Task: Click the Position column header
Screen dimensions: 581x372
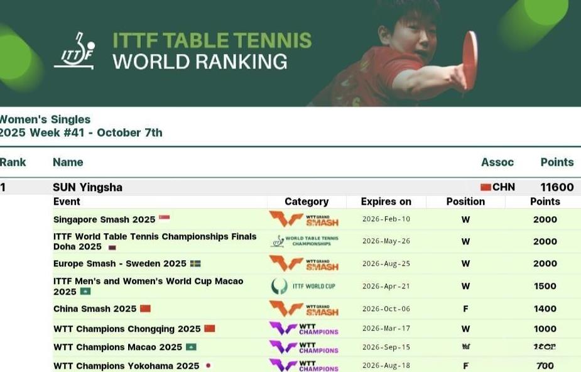Action: point(465,202)
